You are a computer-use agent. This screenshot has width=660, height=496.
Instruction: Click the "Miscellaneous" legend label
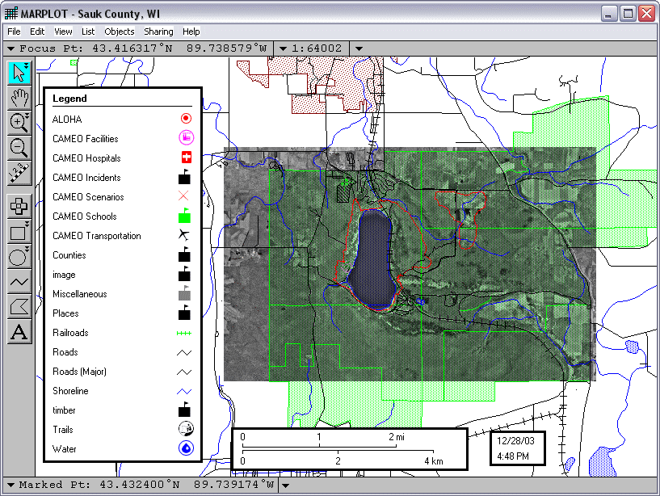[x=79, y=293]
